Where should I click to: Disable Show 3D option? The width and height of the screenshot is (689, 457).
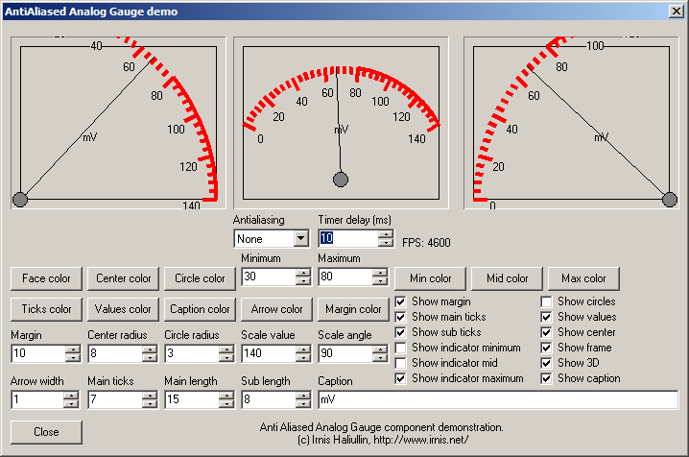click(547, 363)
